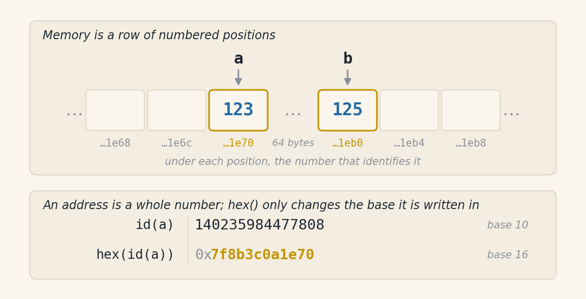This screenshot has width=586, height=299.
Task: Click the hex(id(a)) expression label
Action: tap(135, 255)
